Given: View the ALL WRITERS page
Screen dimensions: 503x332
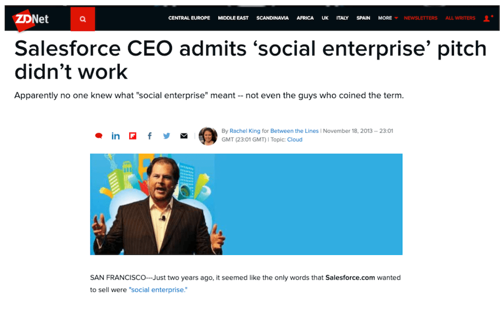Looking at the screenshot, I should tap(460, 18).
